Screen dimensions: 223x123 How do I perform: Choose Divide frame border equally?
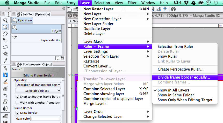tap(184, 77)
